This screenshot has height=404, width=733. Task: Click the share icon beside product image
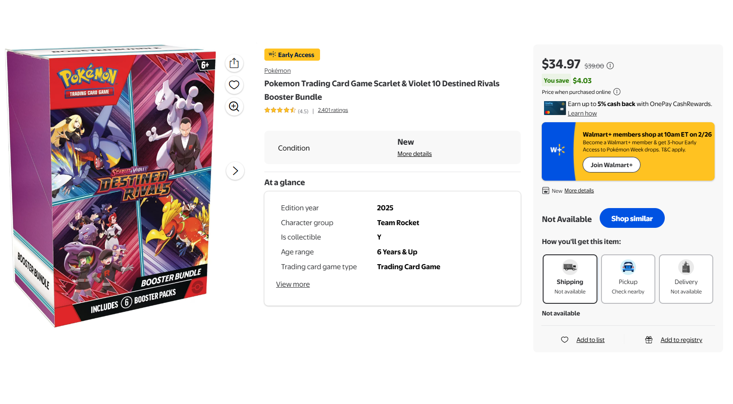(234, 63)
